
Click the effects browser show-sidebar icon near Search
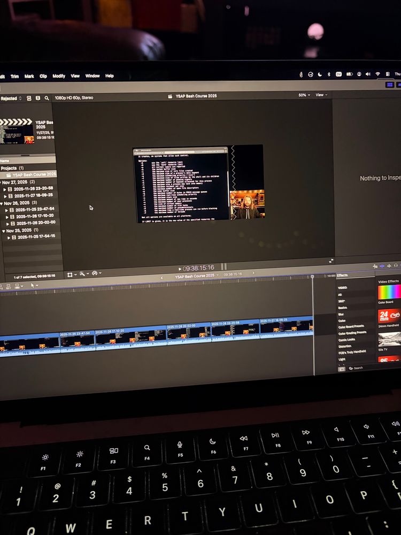coord(341,369)
